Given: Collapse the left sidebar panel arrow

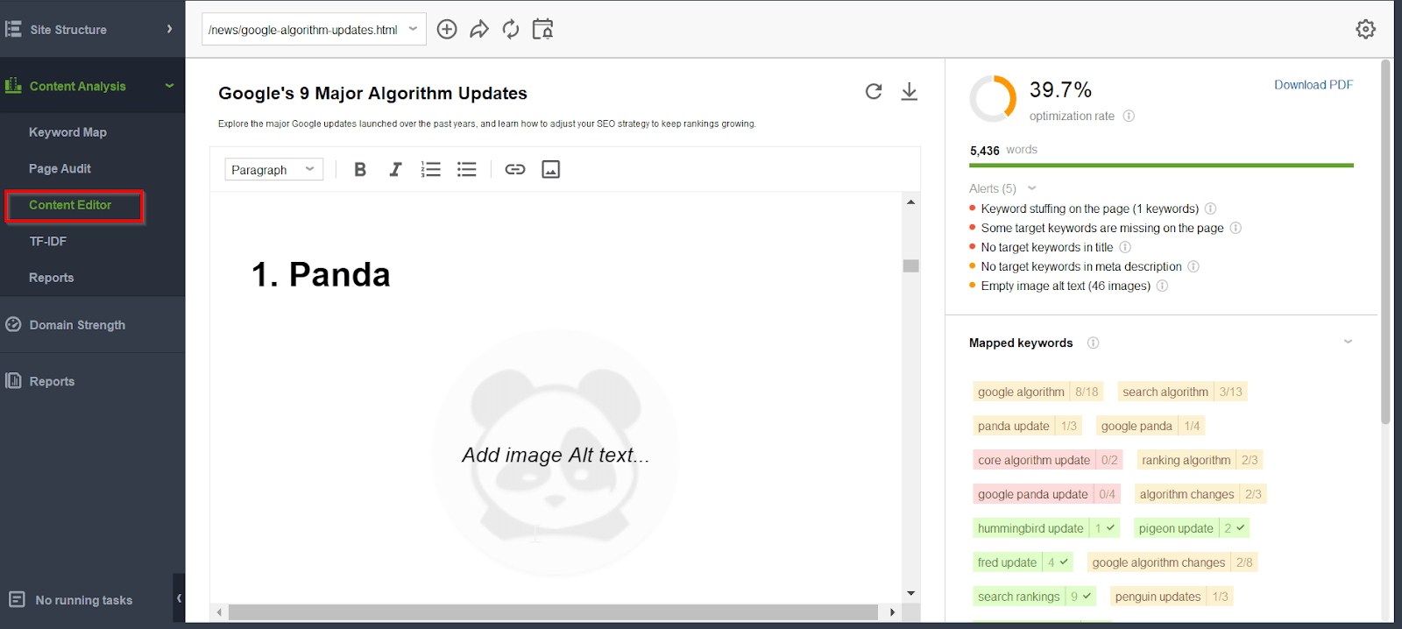Looking at the screenshot, I should pyautogui.click(x=179, y=598).
